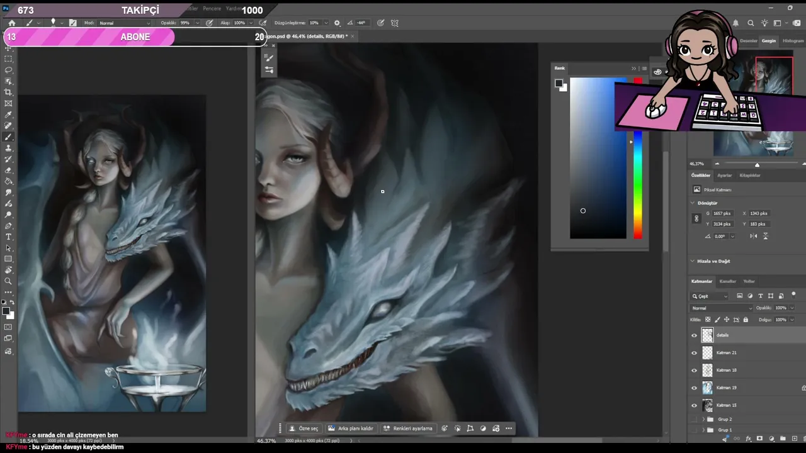806x453 pixels.
Task: Open the Düzgünleştirme smoothing dropdown
Action: 326,23
